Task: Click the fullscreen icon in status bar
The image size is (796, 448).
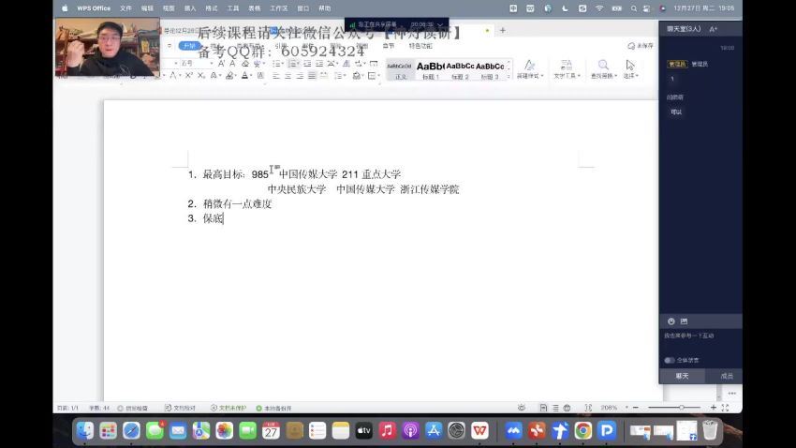Action: coord(725,408)
